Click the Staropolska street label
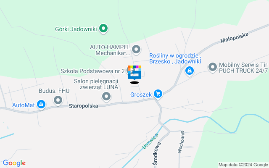This screenshot has width=269, height=168. pos(83,106)
